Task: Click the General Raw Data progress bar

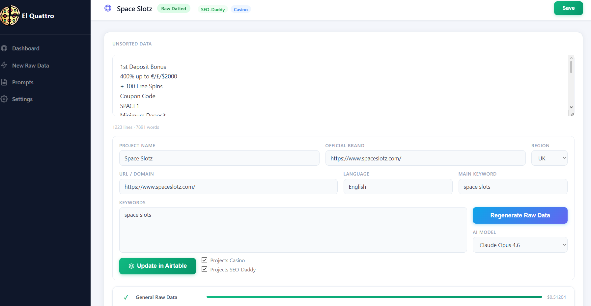Action: coord(374,297)
